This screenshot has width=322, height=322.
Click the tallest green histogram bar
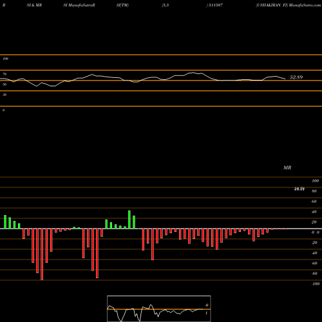[129, 220]
